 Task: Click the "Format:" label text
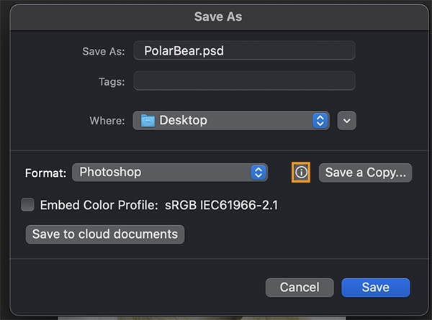coord(45,173)
